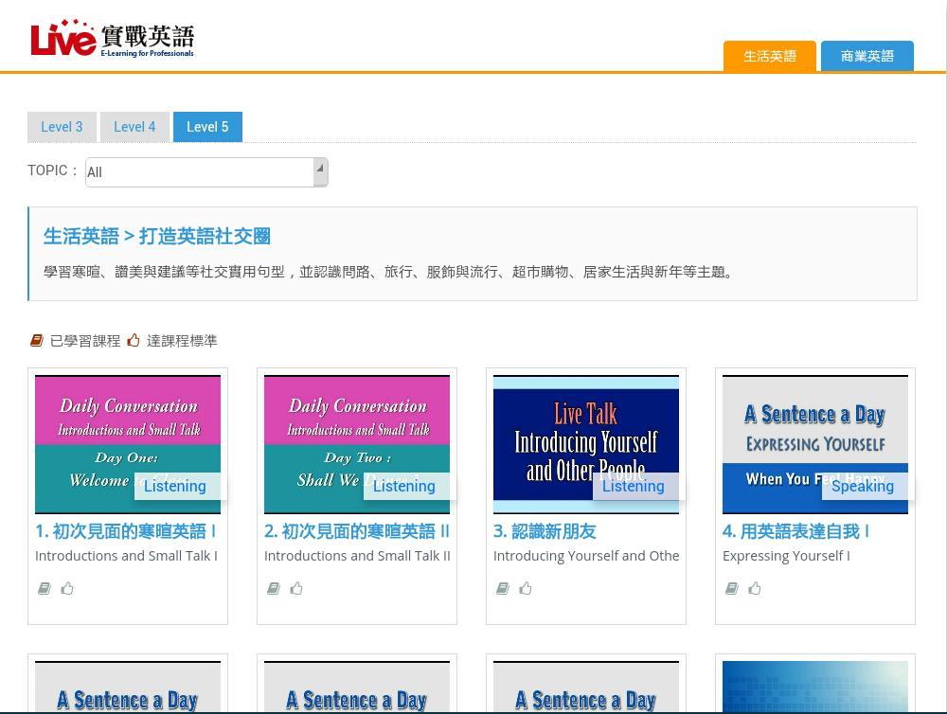The height and width of the screenshot is (714, 947).
Task: Open course link 初次見面的寒暄英語 II
Action: (357, 531)
